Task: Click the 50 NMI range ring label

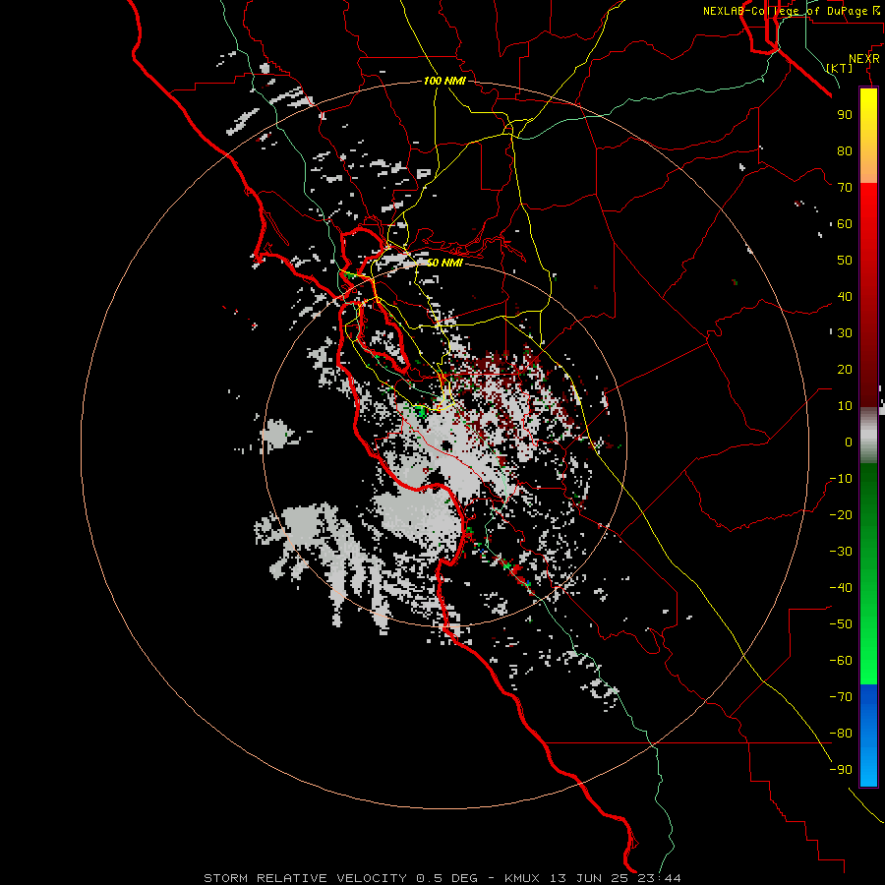Action: pos(444,263)
